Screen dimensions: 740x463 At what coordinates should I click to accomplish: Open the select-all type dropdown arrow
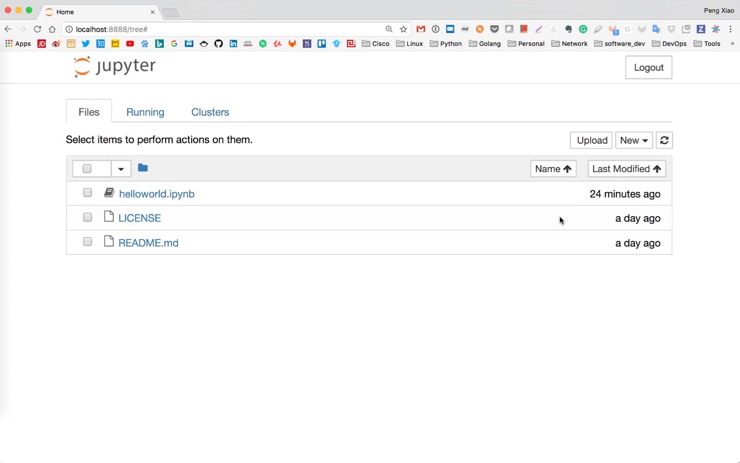[121, 169]
